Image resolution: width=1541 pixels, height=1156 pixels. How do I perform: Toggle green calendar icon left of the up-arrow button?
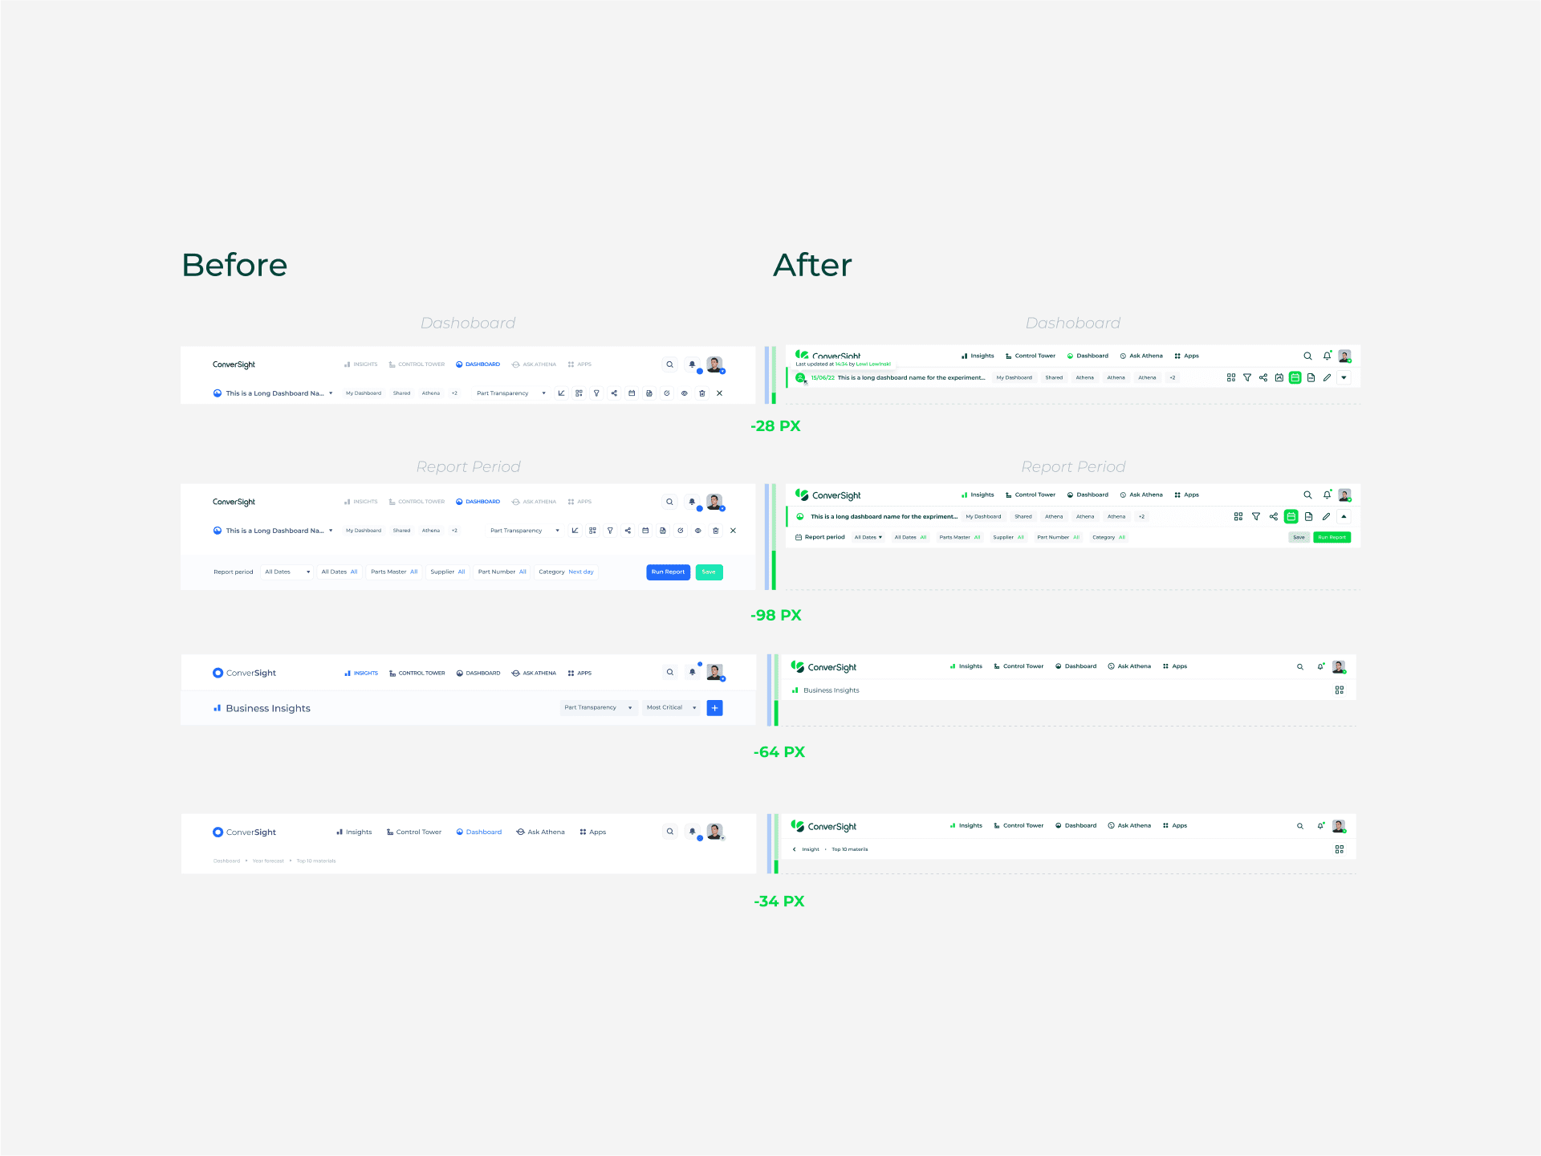click(1291, 517)
